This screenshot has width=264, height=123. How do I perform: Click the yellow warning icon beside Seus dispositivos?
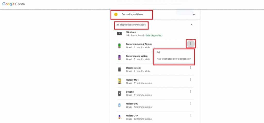coord(116,14)
